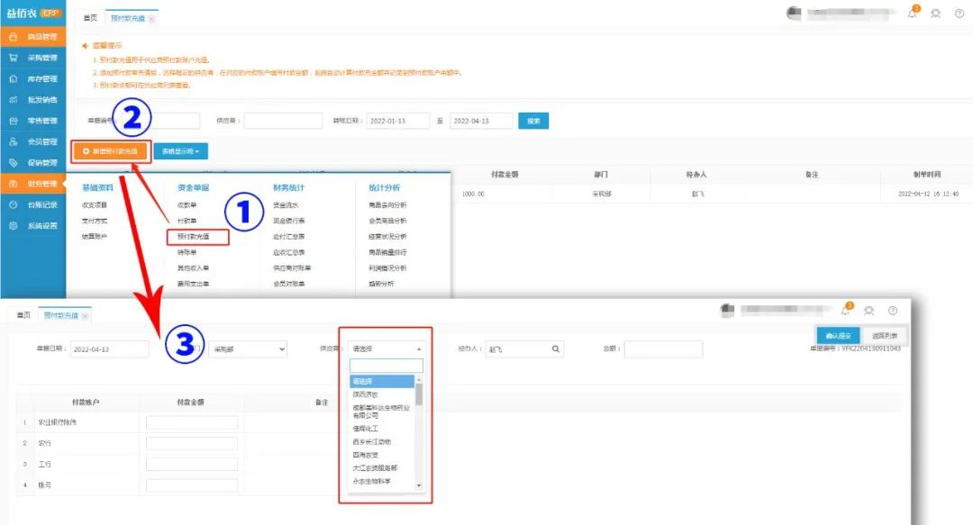Close the 预付款充值 tab in top tab bar
This screenshot has height=525, width=973.
151,19
